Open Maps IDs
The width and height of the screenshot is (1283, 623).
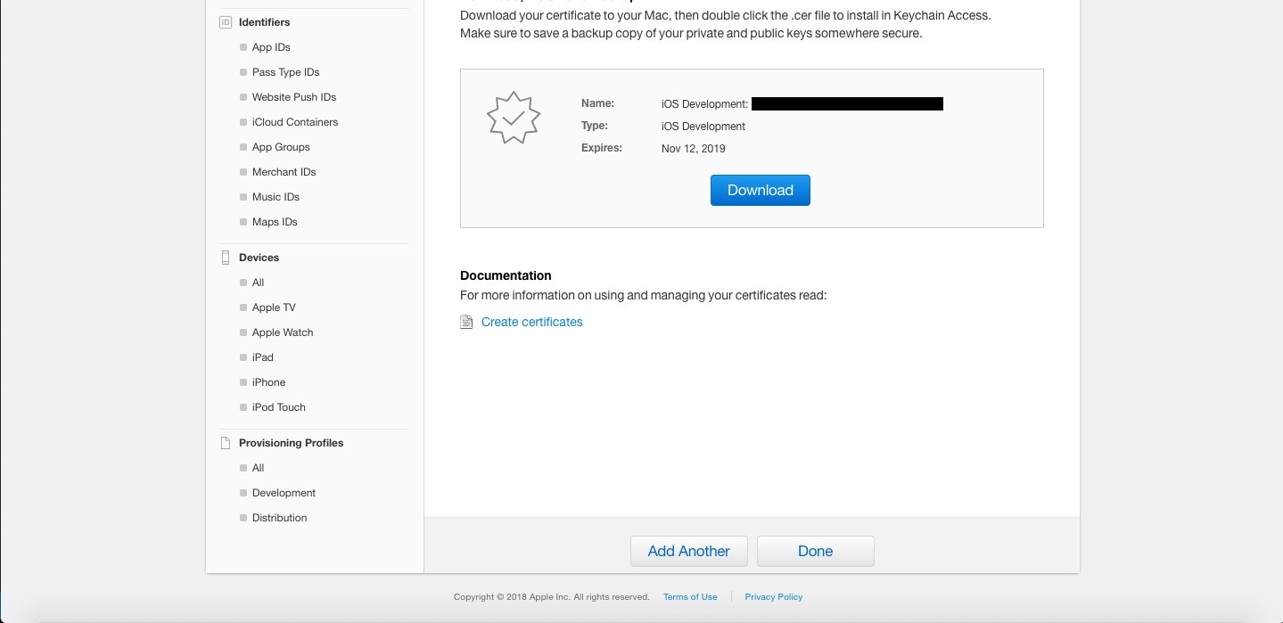[x=275, y=222]
